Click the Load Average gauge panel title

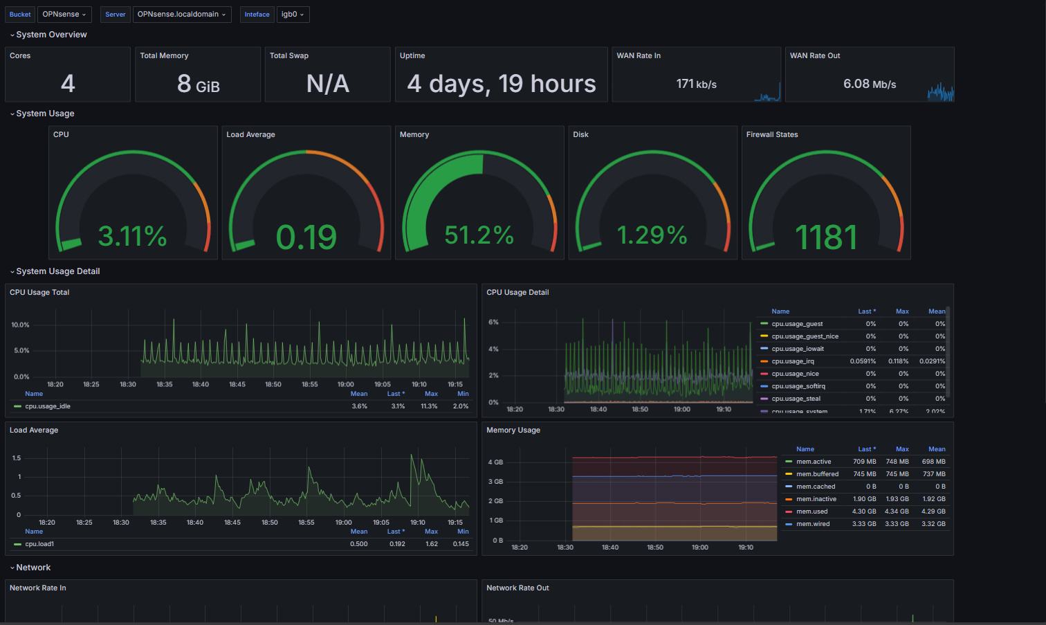[250, 134]
